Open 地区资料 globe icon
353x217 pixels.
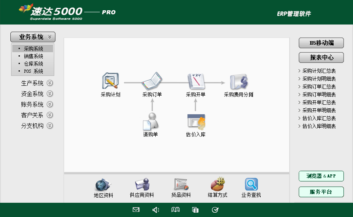(x=103, y=185)
